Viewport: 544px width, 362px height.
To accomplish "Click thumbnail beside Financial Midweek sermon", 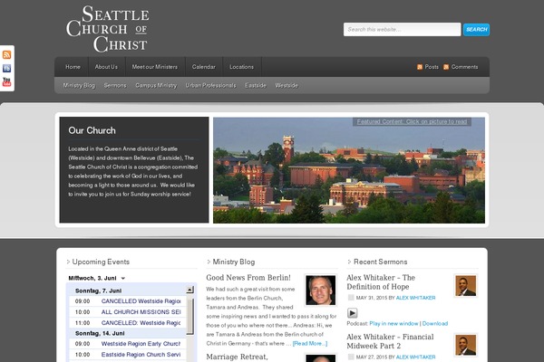I will coord(466,345).
